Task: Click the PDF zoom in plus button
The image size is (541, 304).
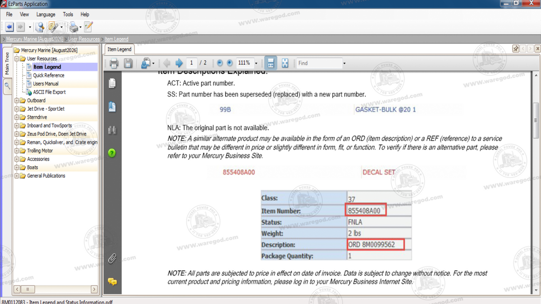Action: (x=229, y=63)
